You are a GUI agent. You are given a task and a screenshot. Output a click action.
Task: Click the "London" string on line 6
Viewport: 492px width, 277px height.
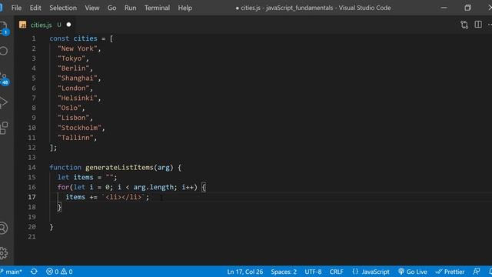pos(73,88)
